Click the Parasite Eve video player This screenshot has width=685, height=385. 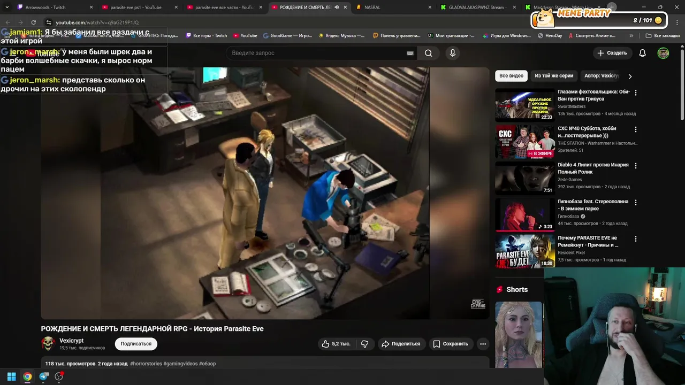point(265,193)
